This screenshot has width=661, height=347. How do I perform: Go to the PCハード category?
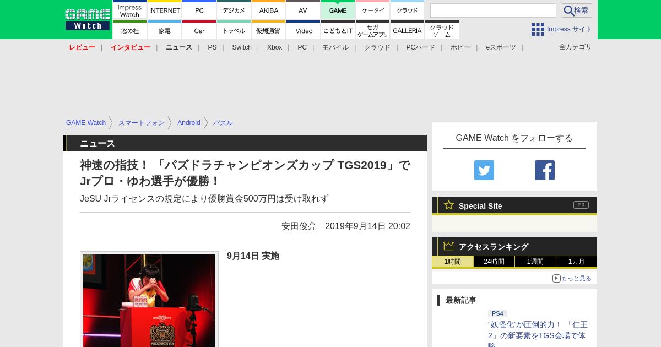420,47
